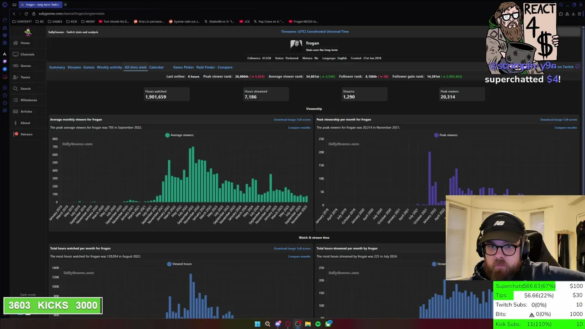This screenshot has width=585, height=329.
Task: Switch to the Weekly activity tab
Action: click(109, 67)
